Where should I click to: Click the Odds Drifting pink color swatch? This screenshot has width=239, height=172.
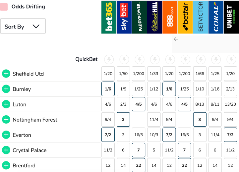(4, 7)
